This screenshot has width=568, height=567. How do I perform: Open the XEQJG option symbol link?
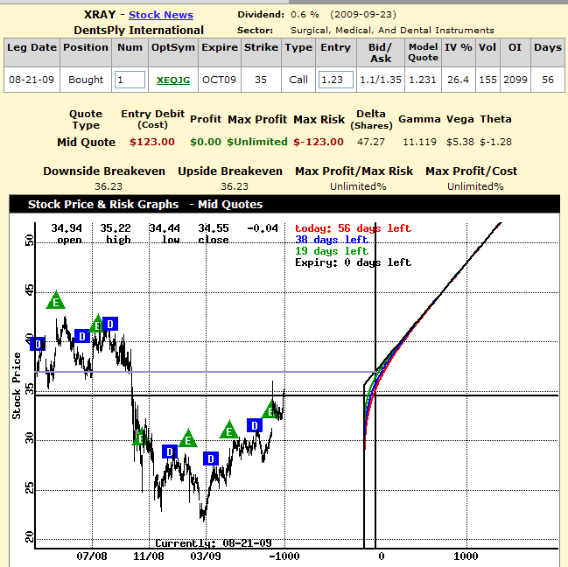[173, 80]
